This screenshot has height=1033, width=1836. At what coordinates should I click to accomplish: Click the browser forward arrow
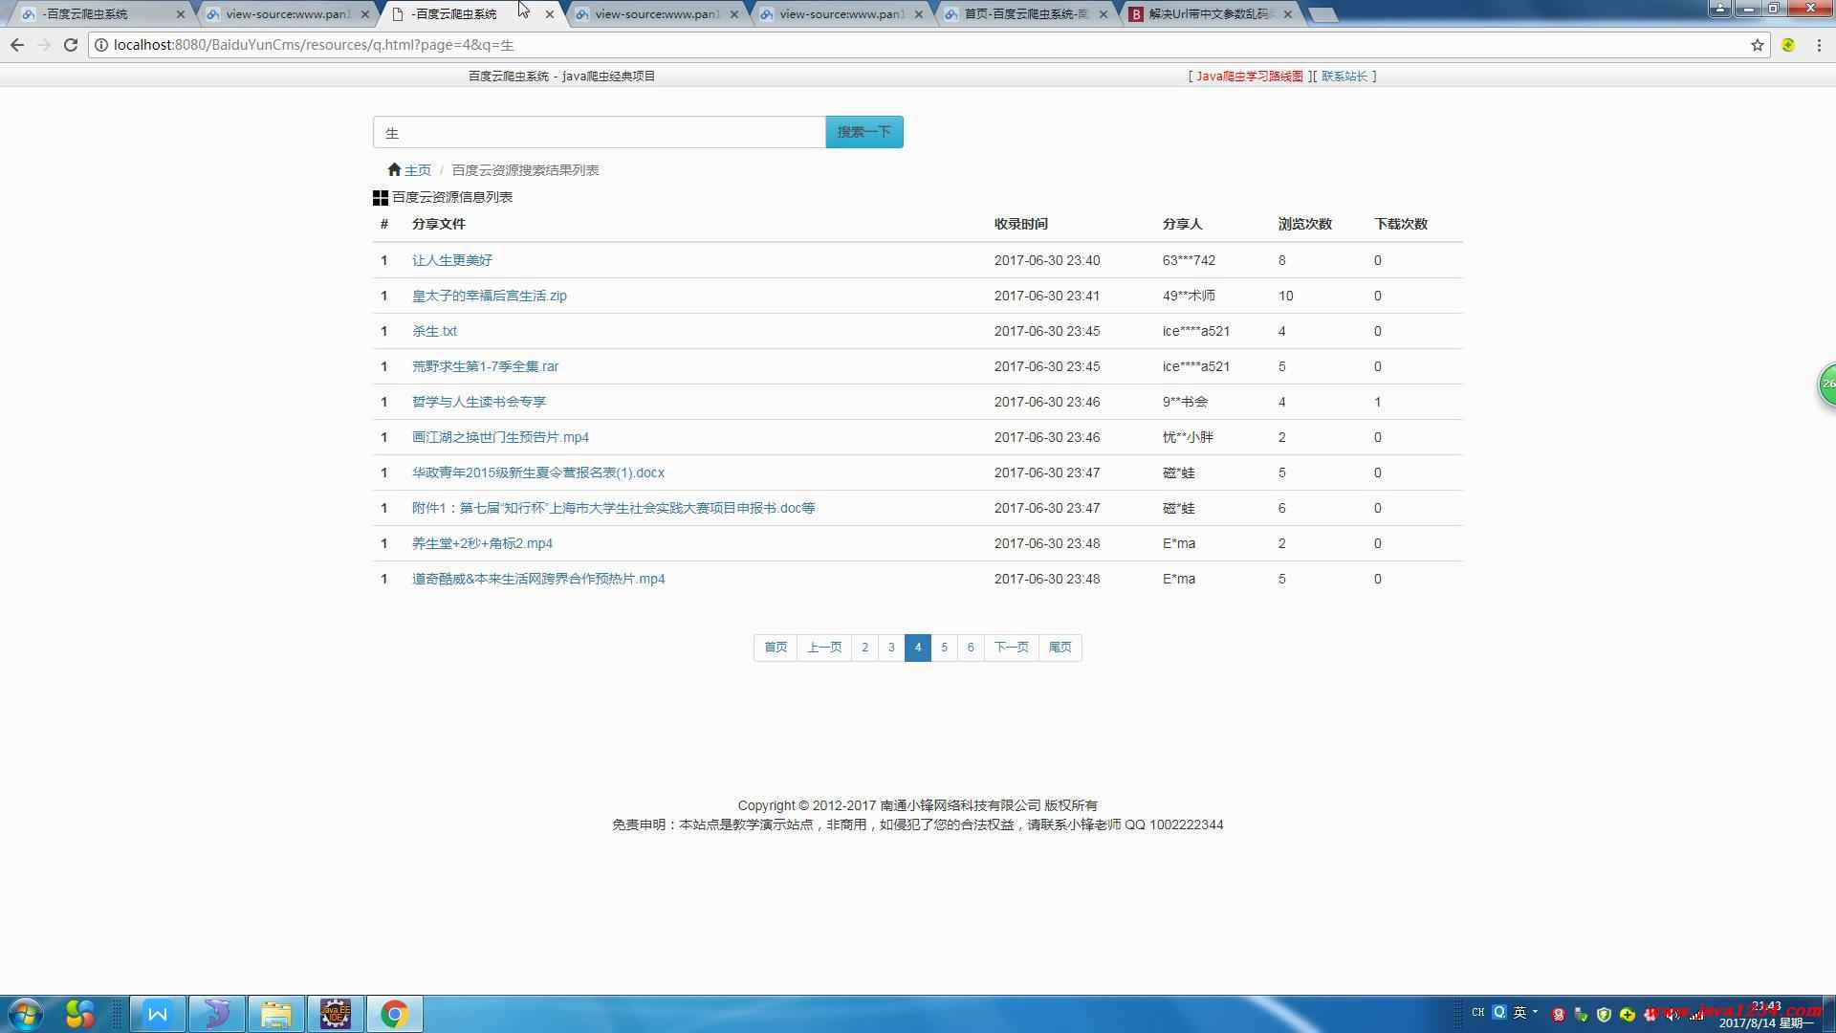click(x=44, y=45)
